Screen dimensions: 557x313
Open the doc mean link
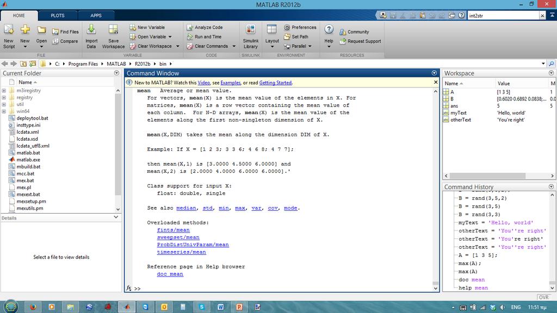pyautogui.click(x=170, y=274)
